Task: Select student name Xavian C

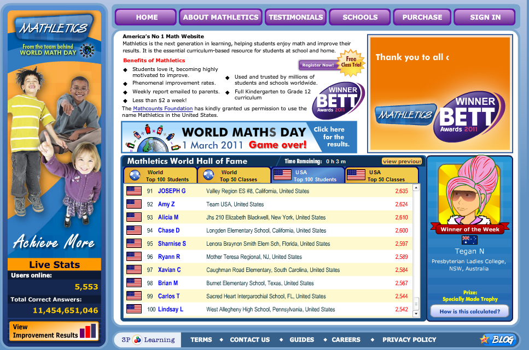Action: (170, 270)
